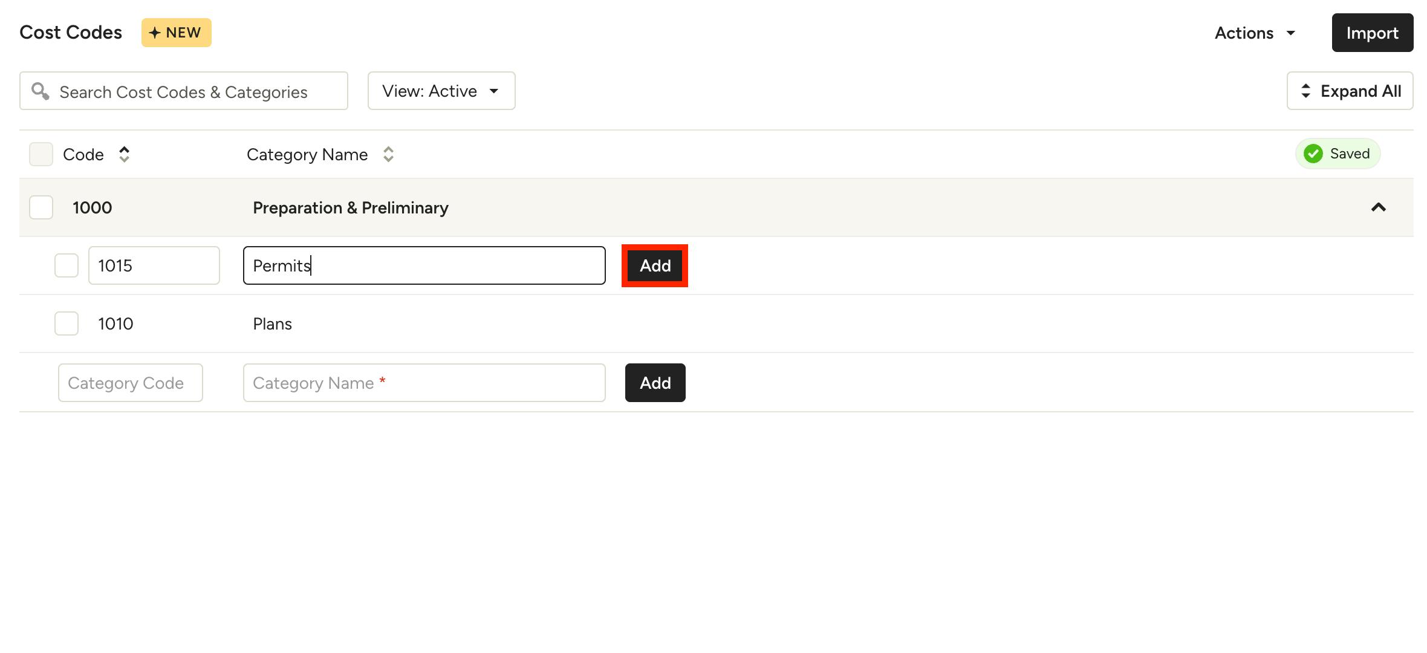Tick the checkbox beside code 1015
This screenshot has height=653, width=1427.
[67, 265]
